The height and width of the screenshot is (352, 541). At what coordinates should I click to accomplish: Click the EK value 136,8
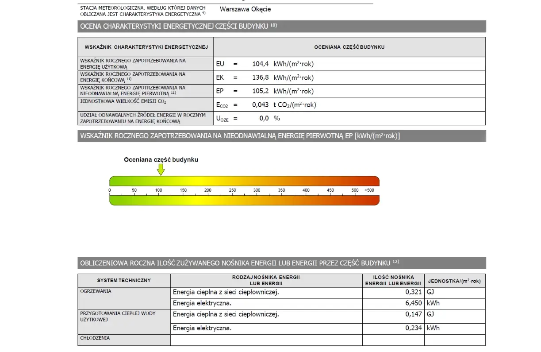click(x=261, y=77)
